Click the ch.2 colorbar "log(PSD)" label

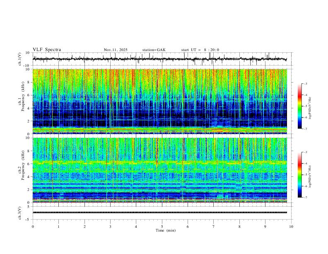(x=310, y=176)
